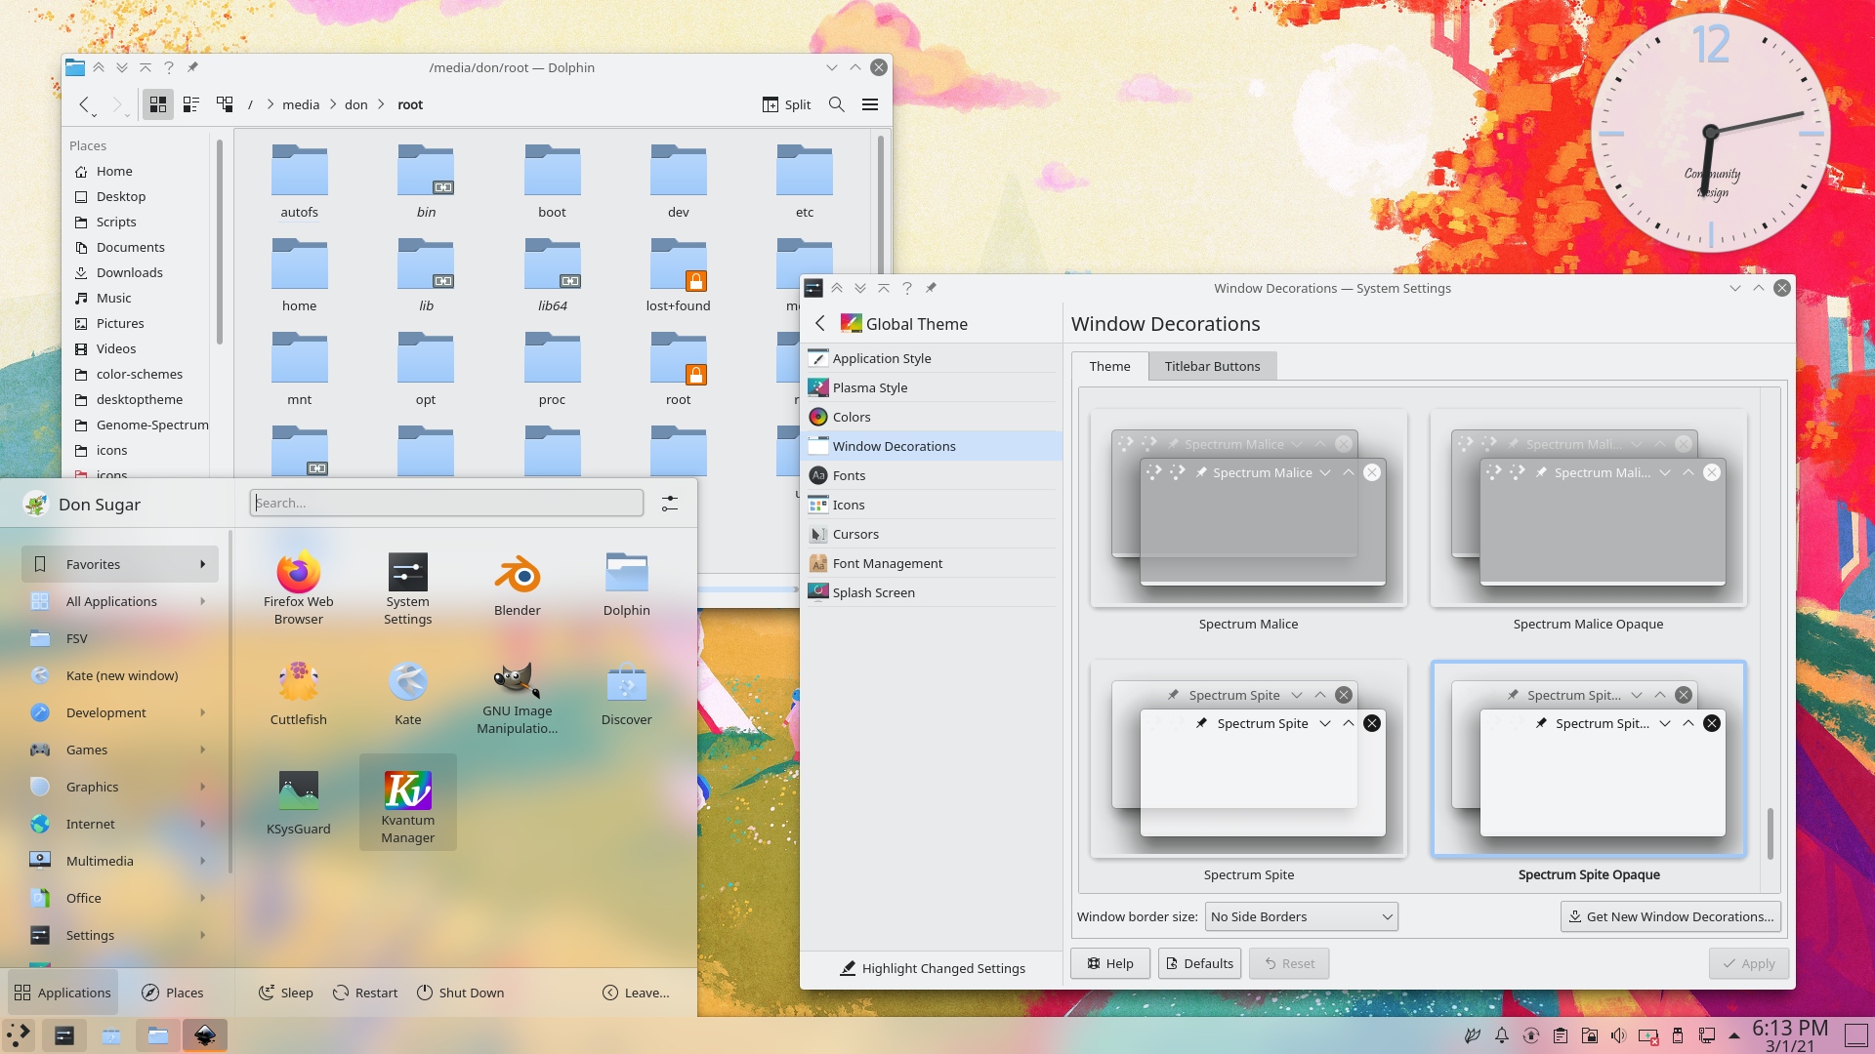Open Cuttlefish icon viewer
The image size is (1875, 1054).
tap(298, 694)
